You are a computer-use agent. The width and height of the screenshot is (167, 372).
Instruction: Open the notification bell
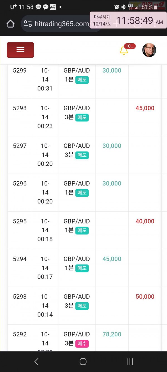(x=124, y=51)
